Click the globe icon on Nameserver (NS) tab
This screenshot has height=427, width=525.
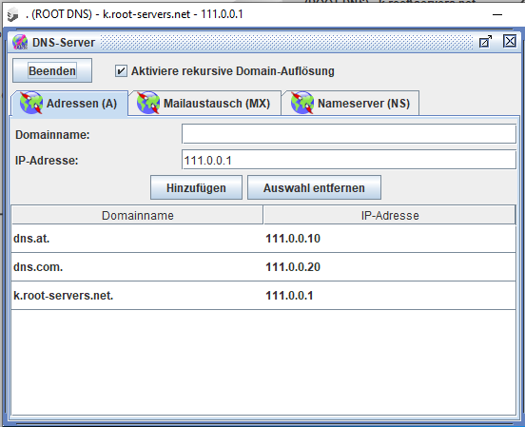coord(302,103)
